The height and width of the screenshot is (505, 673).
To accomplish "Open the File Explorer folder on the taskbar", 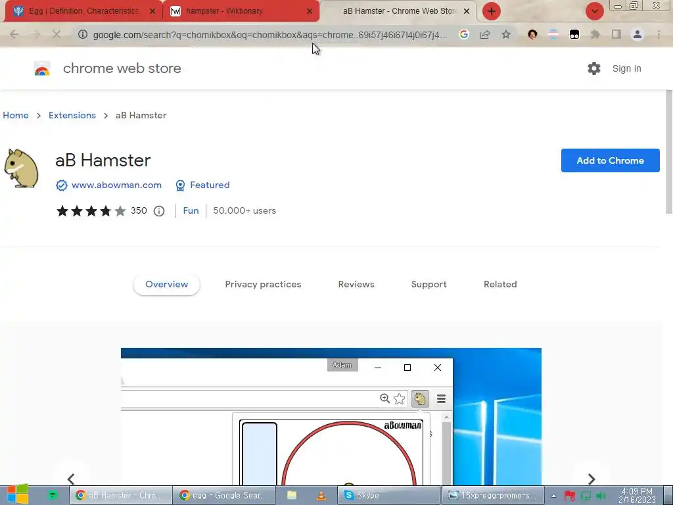I will pyautogui.click(x=292, y=496).
